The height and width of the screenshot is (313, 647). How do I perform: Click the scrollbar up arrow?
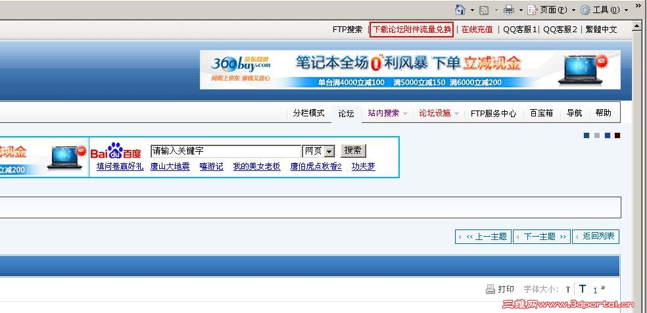coord(638,26)
